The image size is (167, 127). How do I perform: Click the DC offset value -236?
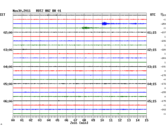point(163,41)
